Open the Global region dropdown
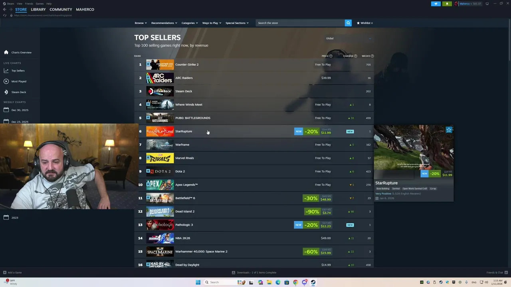The image size is (511, 287). pyautogui.click(x=349, y=38)
